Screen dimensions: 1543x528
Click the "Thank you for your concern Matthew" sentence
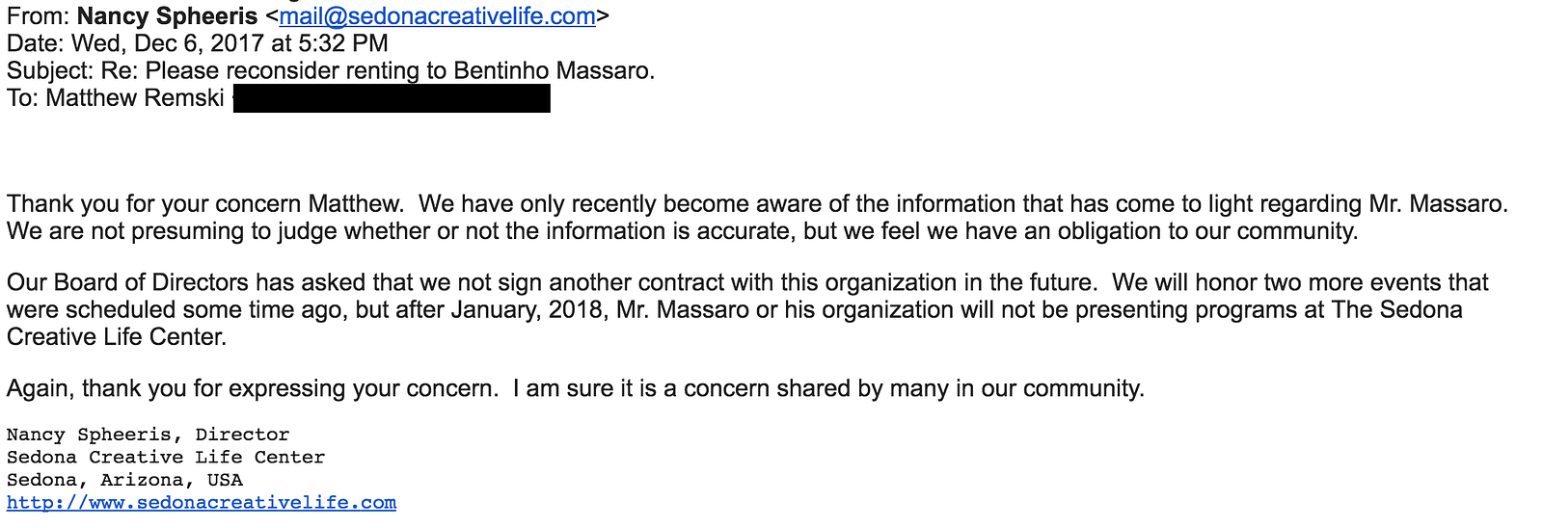pos(204,204)
